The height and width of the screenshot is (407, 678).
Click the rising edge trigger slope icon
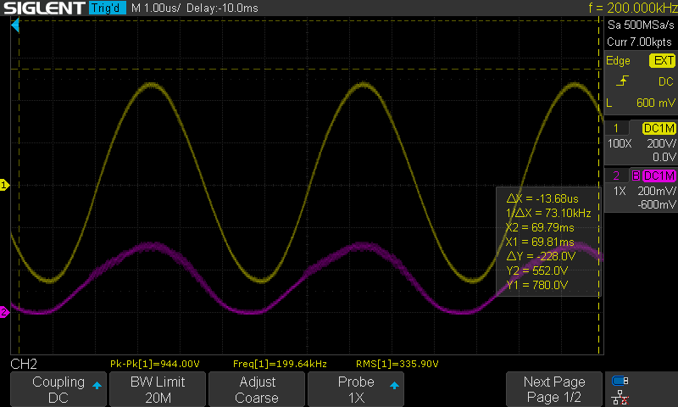pos(622,81)
